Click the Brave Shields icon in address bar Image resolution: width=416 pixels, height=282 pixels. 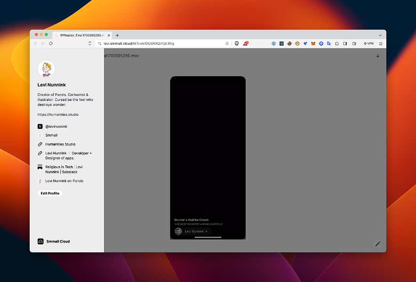click(x=237, y=43)
